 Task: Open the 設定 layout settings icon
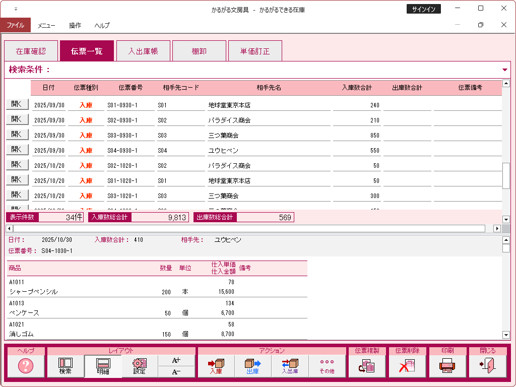coord(140,366)
